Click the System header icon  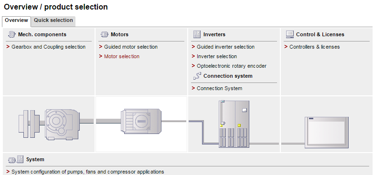[x=16, y=159]
